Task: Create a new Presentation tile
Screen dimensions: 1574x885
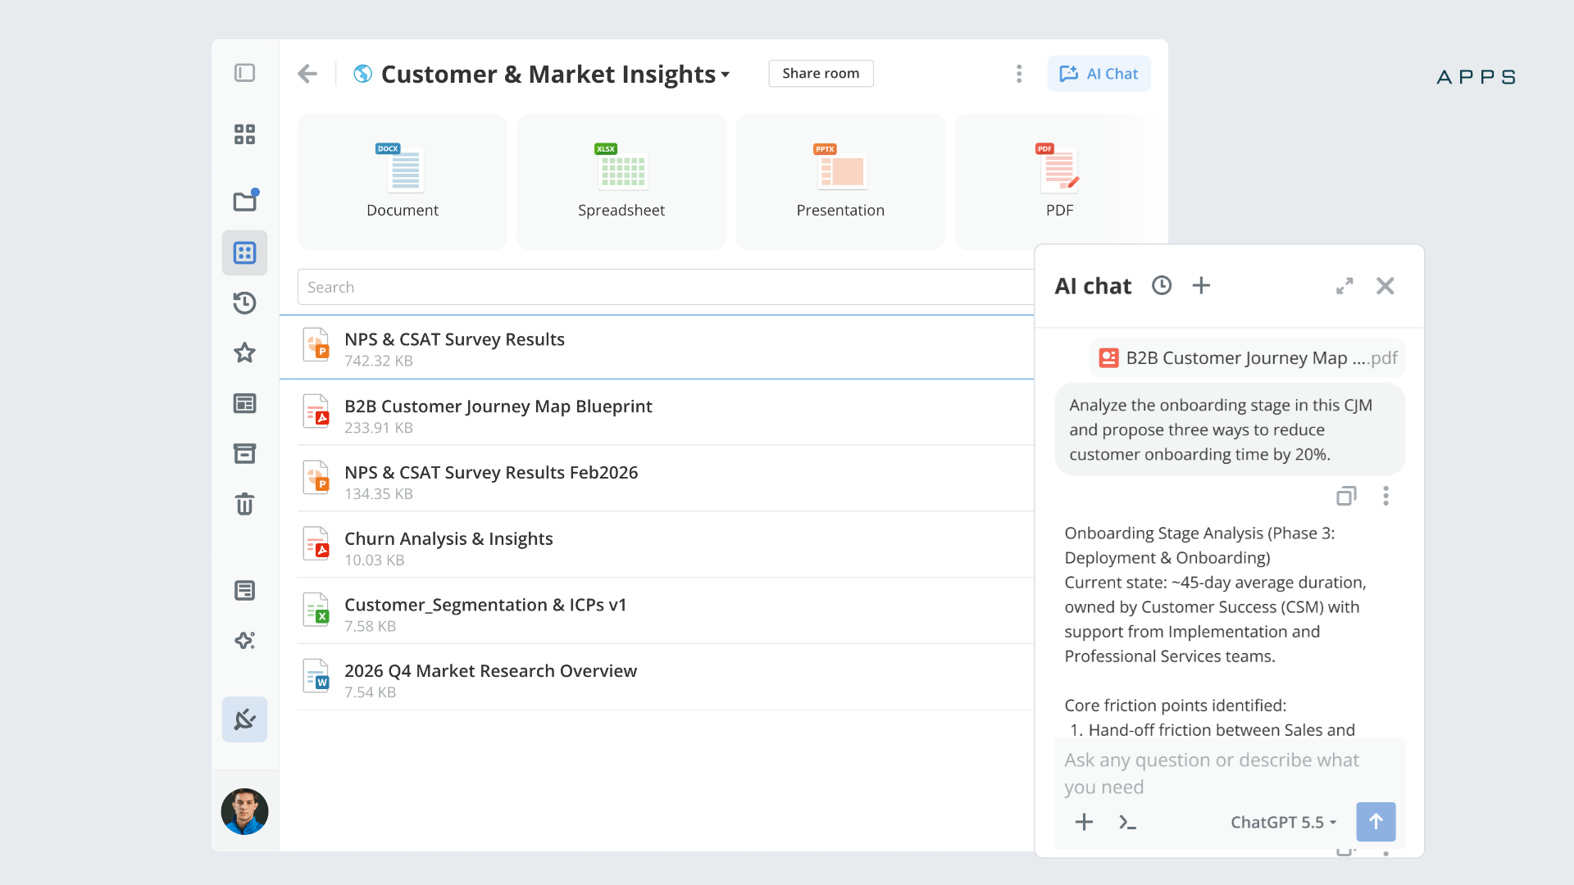Action: [840, 182]
